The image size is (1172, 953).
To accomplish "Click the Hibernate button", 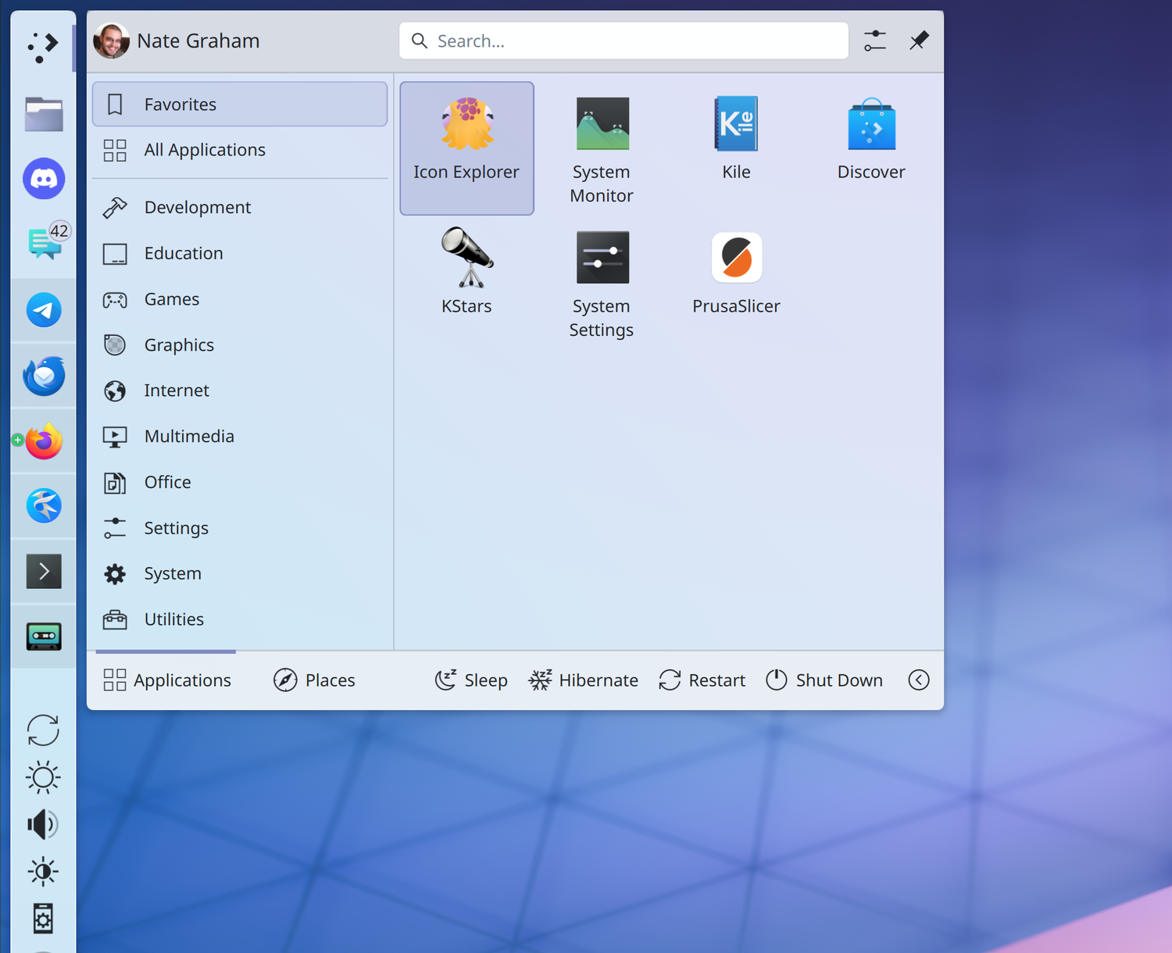I will click(584, 680).
